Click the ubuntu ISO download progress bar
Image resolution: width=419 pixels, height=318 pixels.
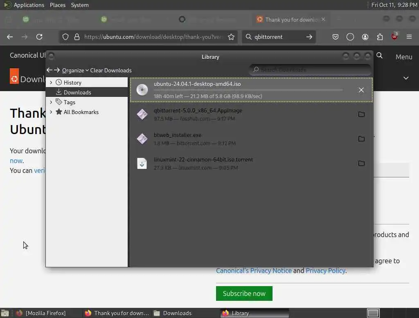pyautogui.click(x=248, y=90)
